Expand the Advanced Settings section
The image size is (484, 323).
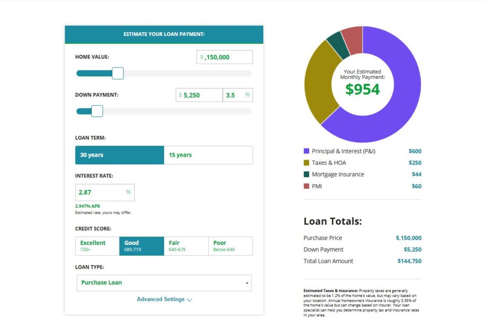pyautogui.click(x=164, y=299)
